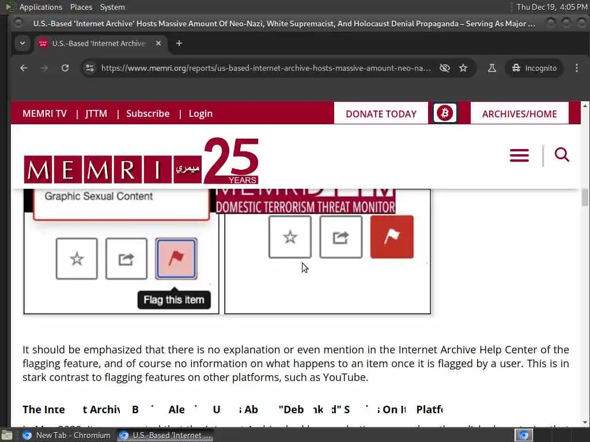Open the Applications menu
The width and height of the screenshot is (590, 442).
point(41,7)
